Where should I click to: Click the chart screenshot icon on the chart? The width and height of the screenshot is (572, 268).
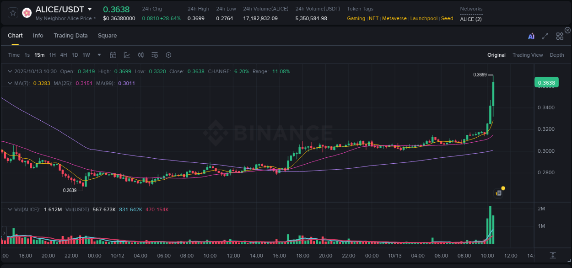pos(498,193)
